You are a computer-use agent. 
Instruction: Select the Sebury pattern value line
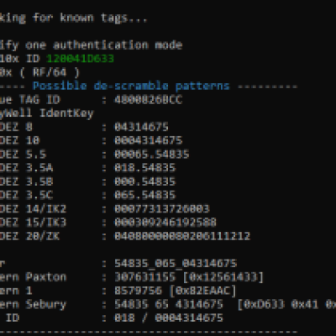point(225,304)
